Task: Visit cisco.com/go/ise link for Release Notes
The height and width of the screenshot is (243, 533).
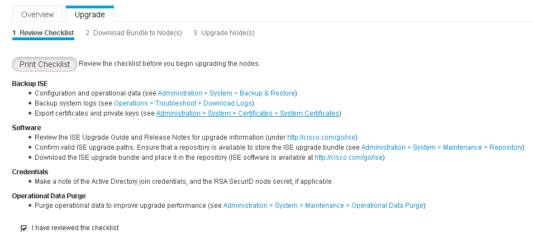Action: (321, 137)
